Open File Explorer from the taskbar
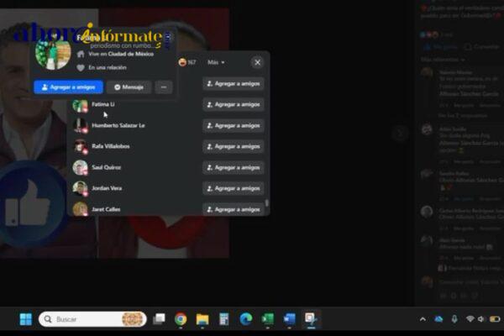 coord(202,319)
